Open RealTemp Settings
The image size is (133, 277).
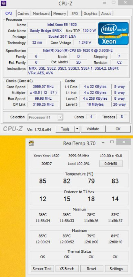[116, 269]
